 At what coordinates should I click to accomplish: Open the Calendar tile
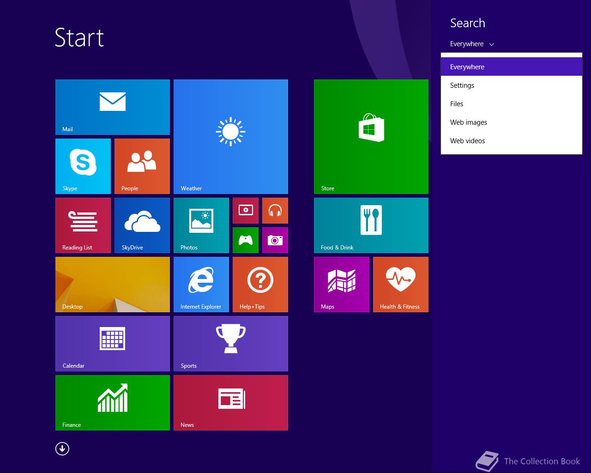point(113,344)
